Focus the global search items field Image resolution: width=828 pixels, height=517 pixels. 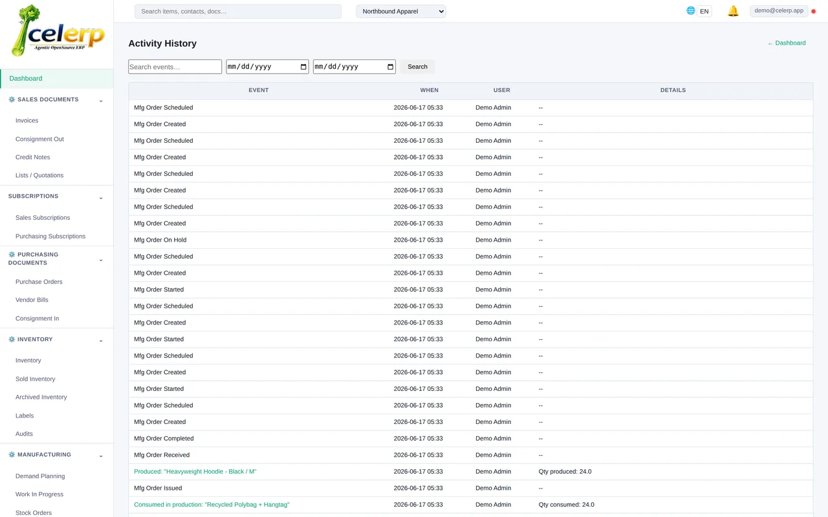(x=237, y=11)
